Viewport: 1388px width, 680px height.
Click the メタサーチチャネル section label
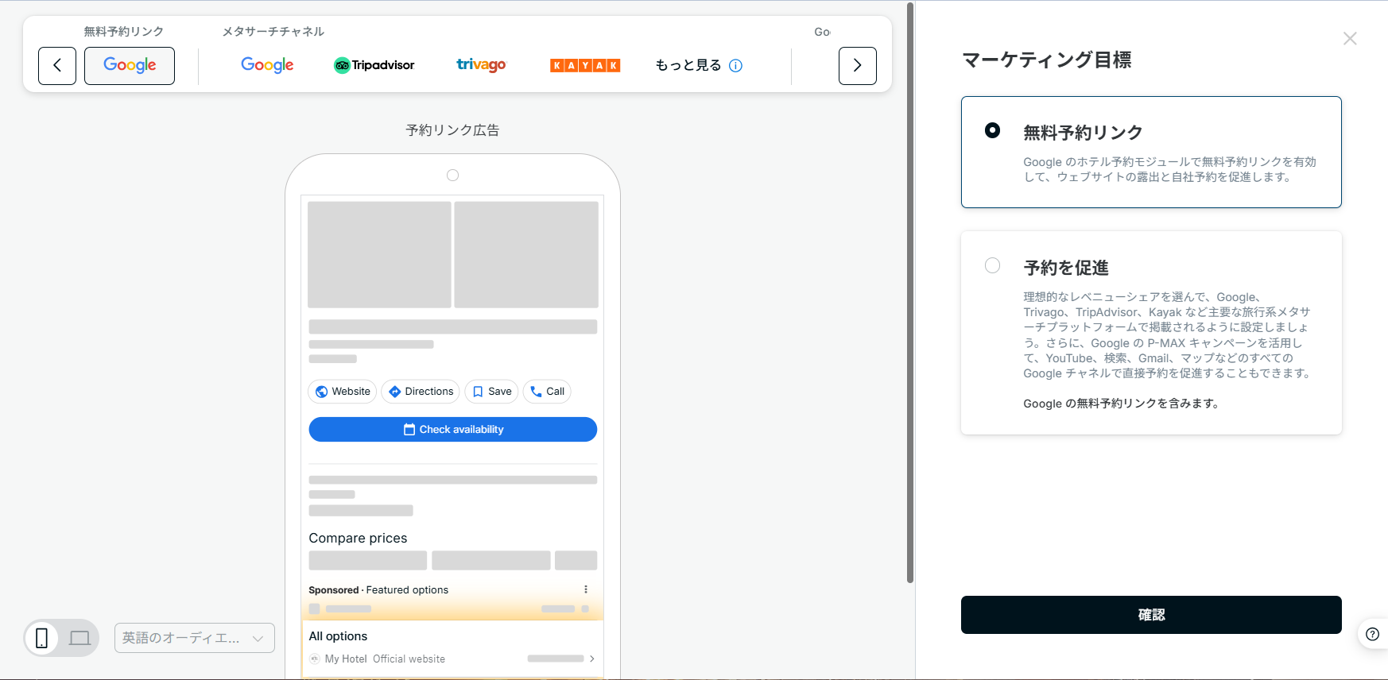click(273, 32)
